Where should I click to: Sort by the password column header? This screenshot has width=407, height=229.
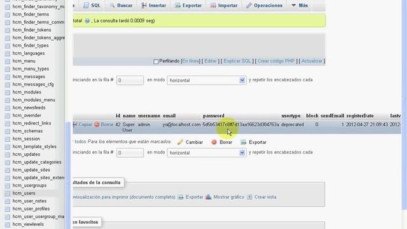point(214,116)
